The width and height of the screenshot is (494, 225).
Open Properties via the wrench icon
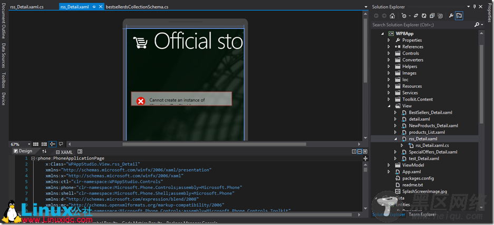(x=451, y=16)
